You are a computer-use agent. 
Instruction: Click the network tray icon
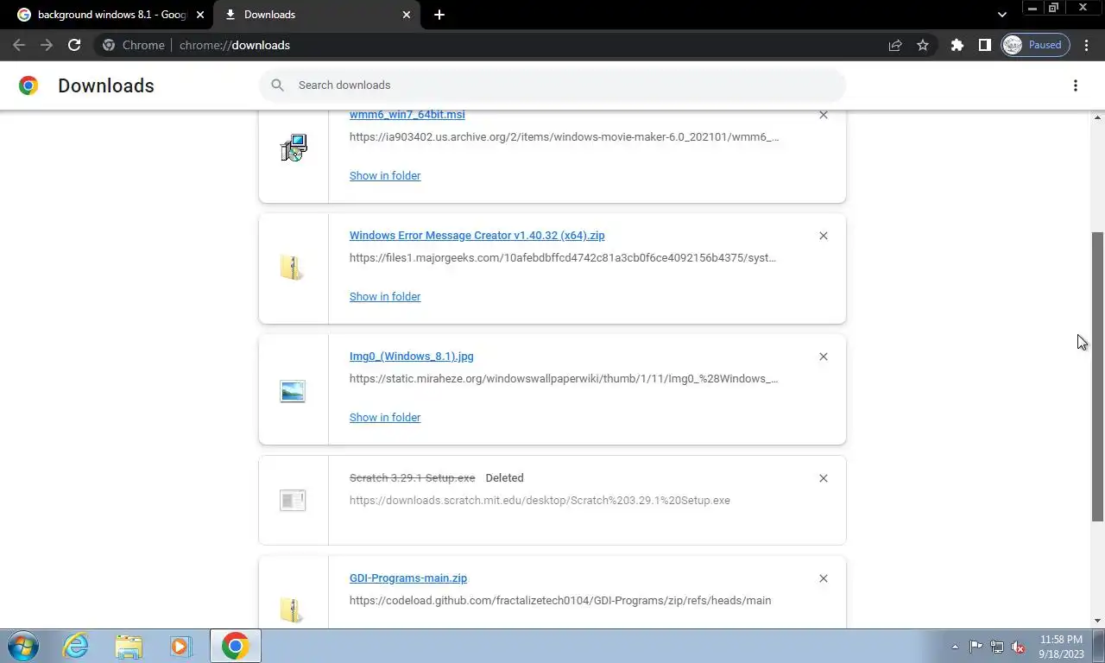997,647
